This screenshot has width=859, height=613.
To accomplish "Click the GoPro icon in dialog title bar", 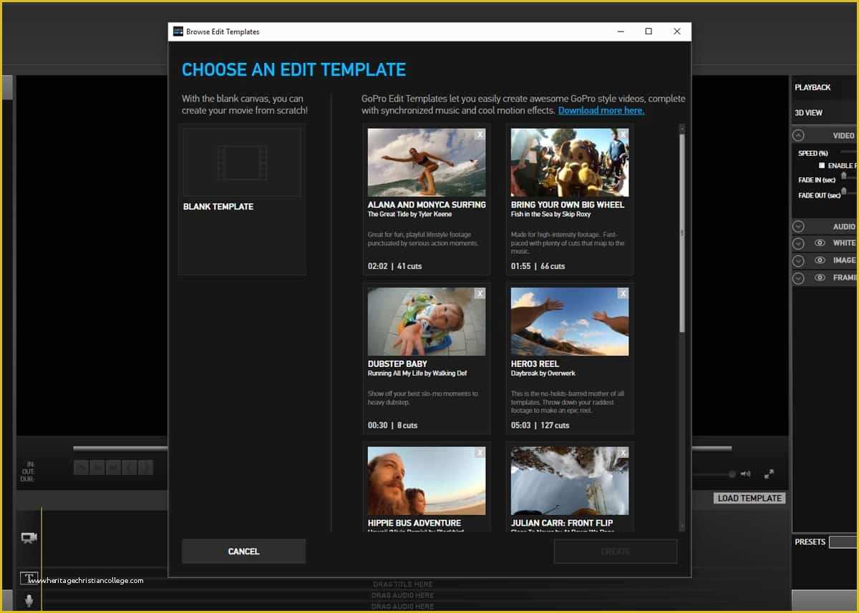I will coord(178,31).
